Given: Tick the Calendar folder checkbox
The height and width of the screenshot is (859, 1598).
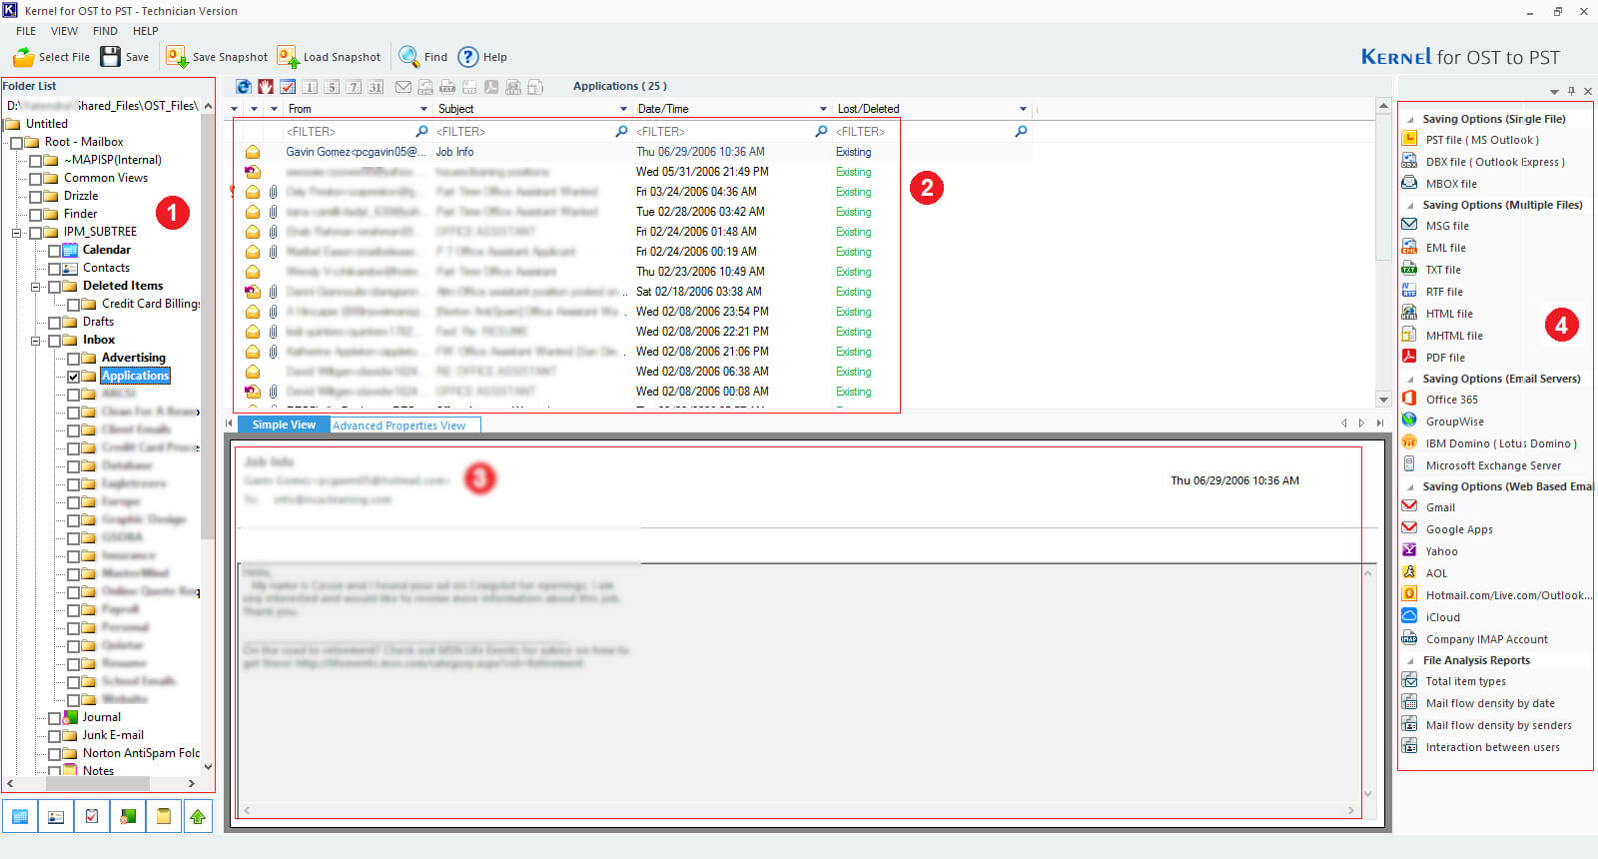Looking at the screenshot, I should [x=55, y=251].
